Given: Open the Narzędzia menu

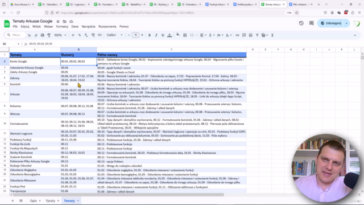Looking at the screenshot, I should pos(89,27).
